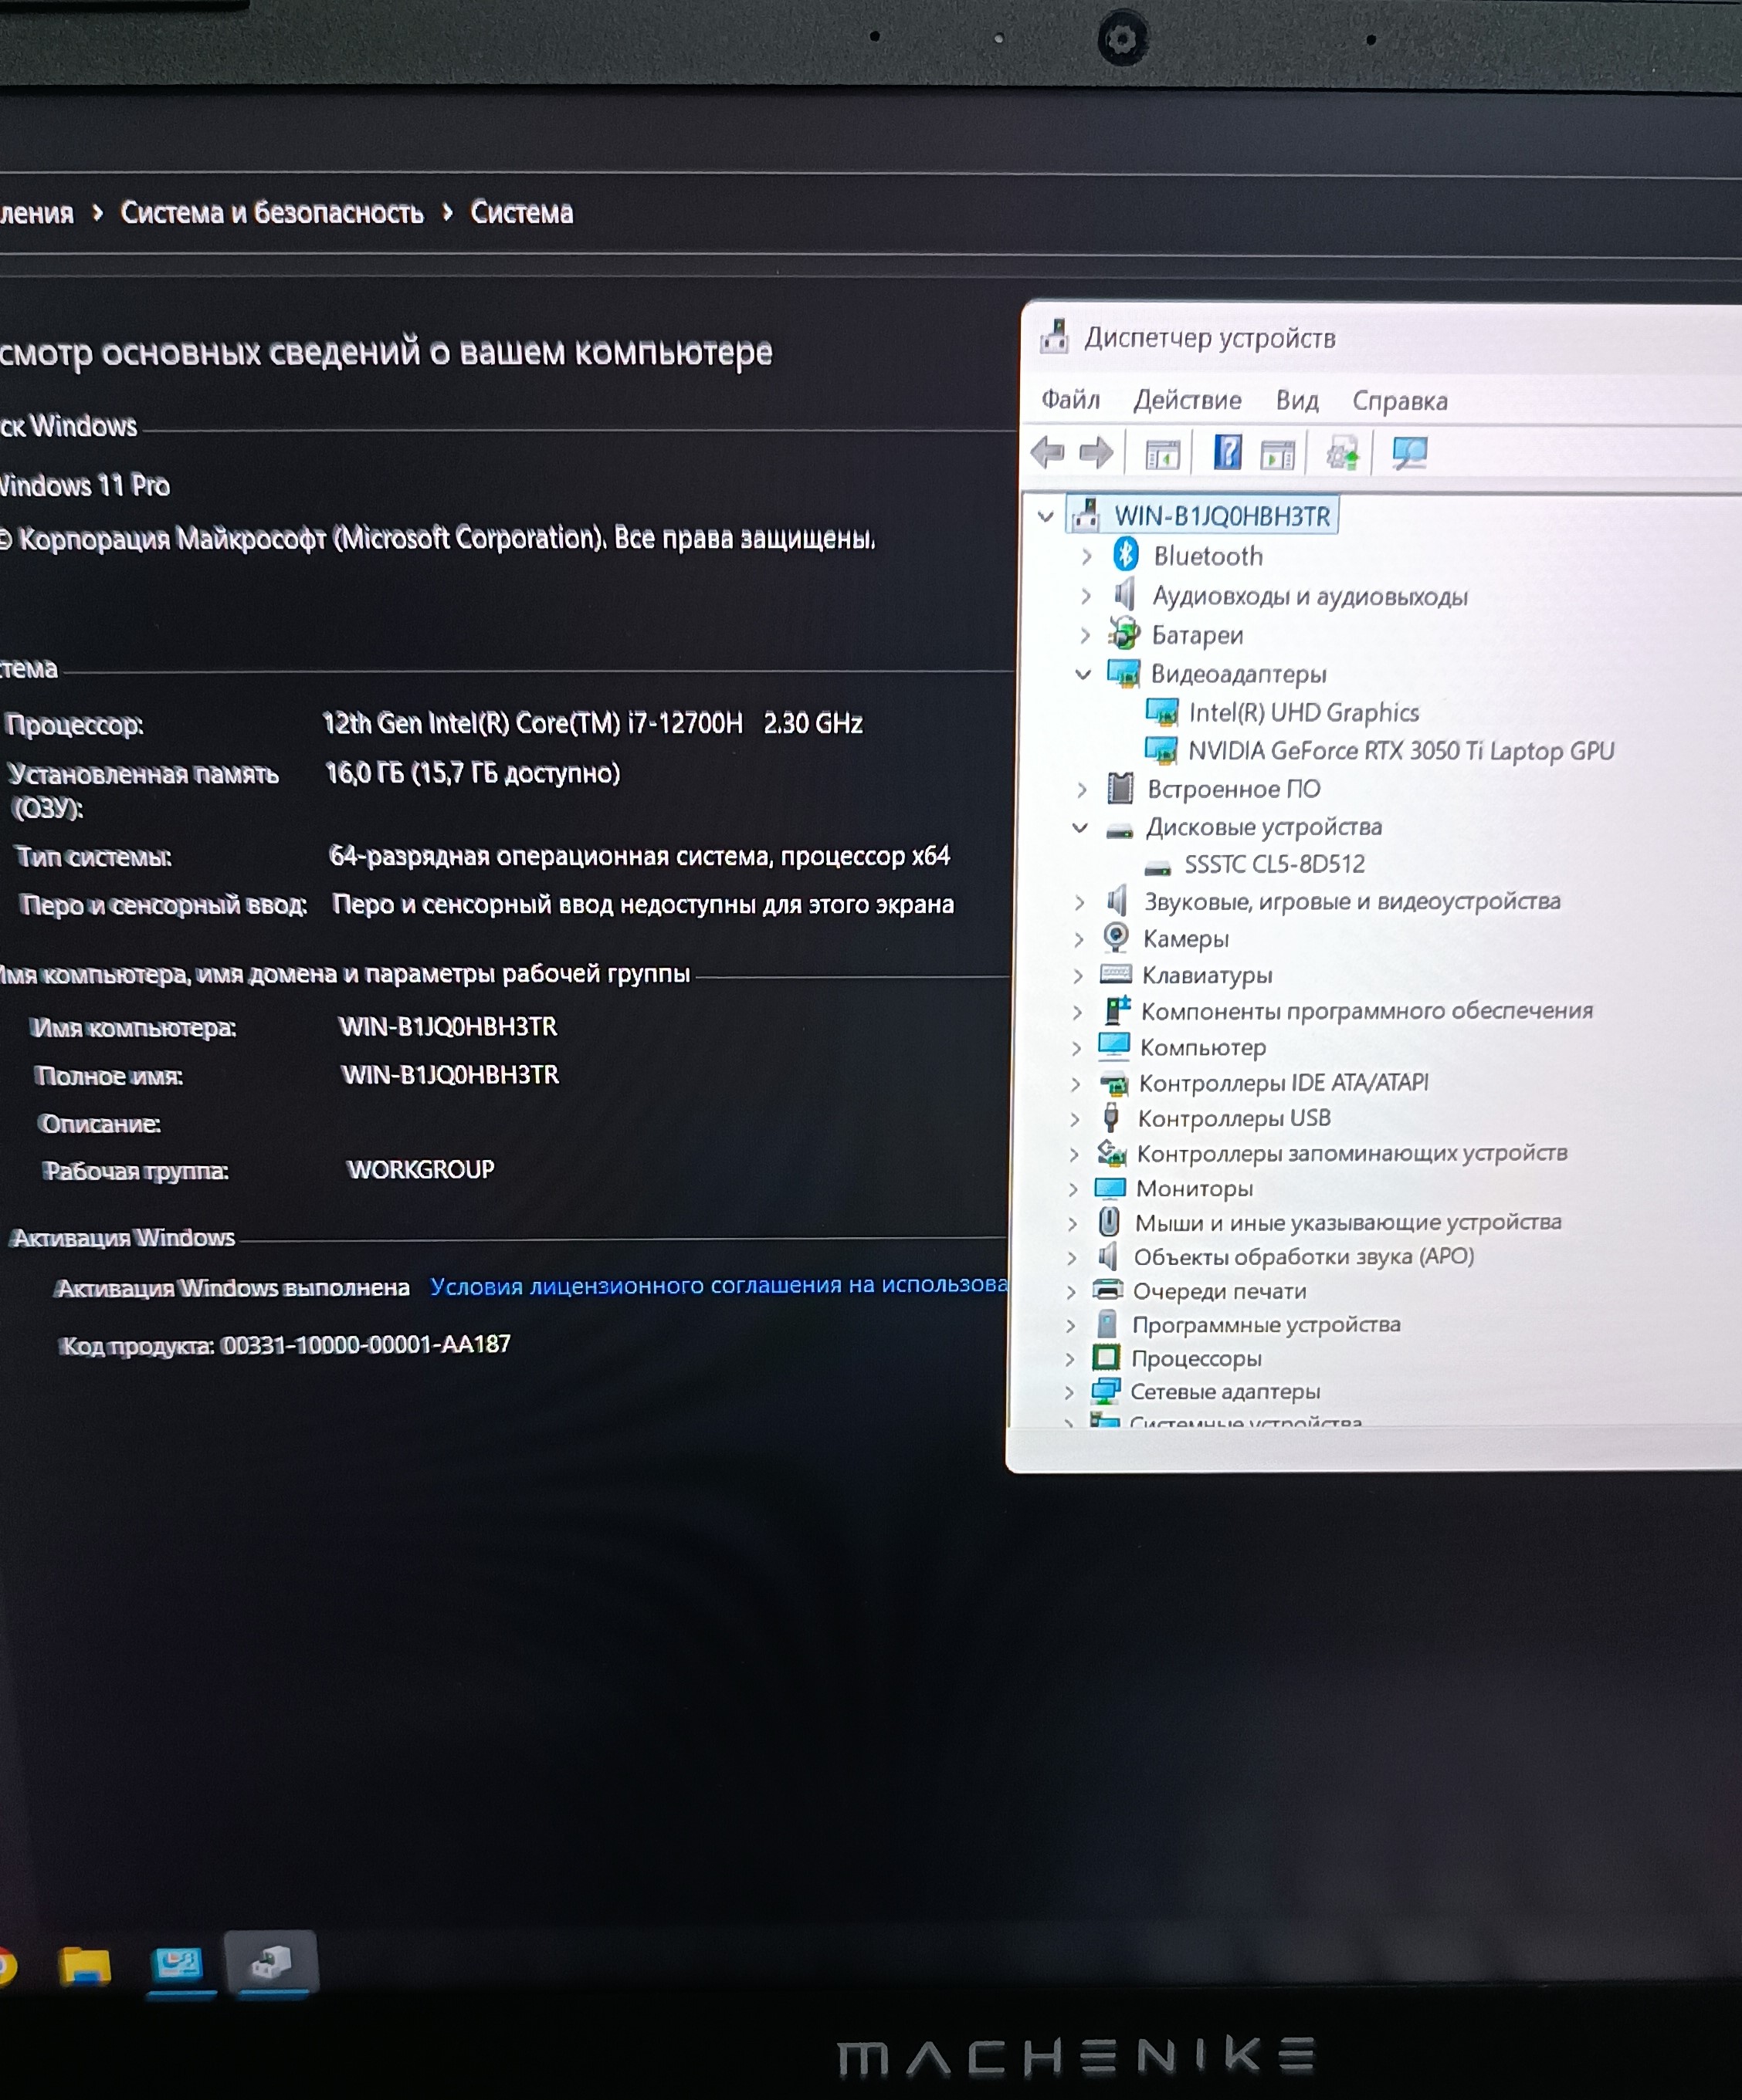Open the Вид menu
1742x2100 pixels.
click(x=1296, y=401)
